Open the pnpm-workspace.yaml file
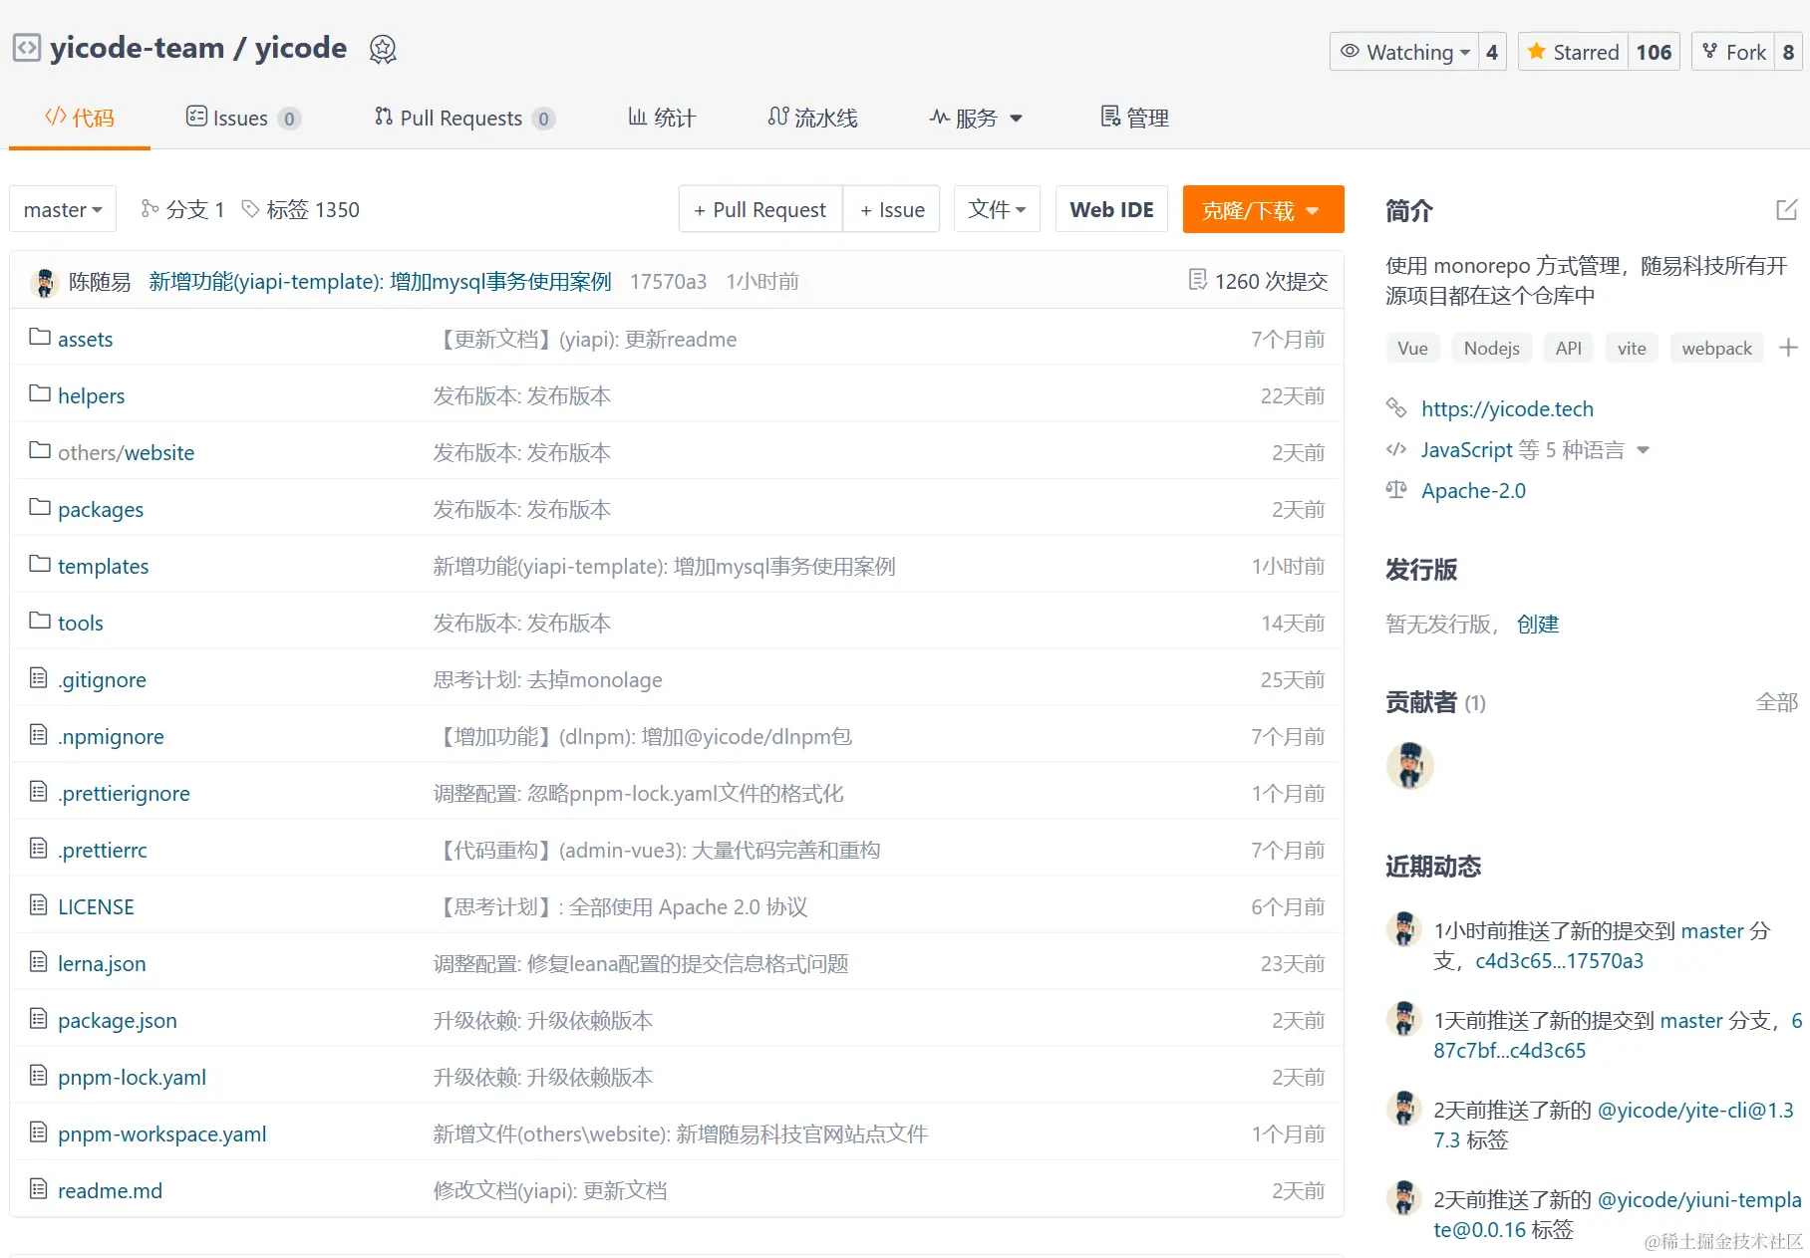The height and width of the screenshot is (1258, 1810). 161,1133
